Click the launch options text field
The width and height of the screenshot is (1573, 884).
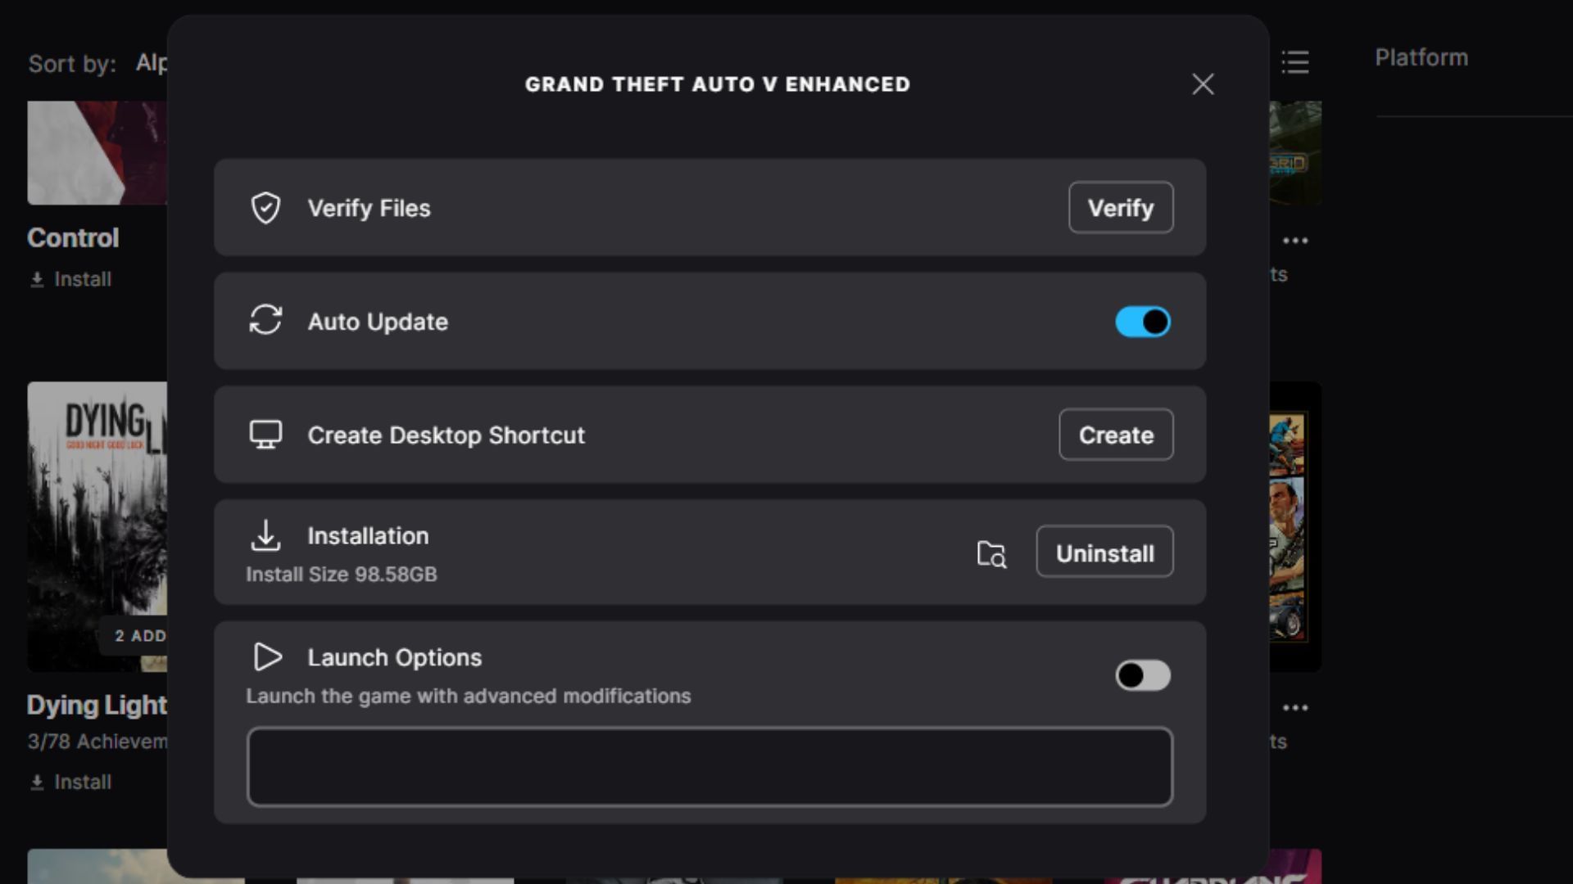(x=709, y=767)
